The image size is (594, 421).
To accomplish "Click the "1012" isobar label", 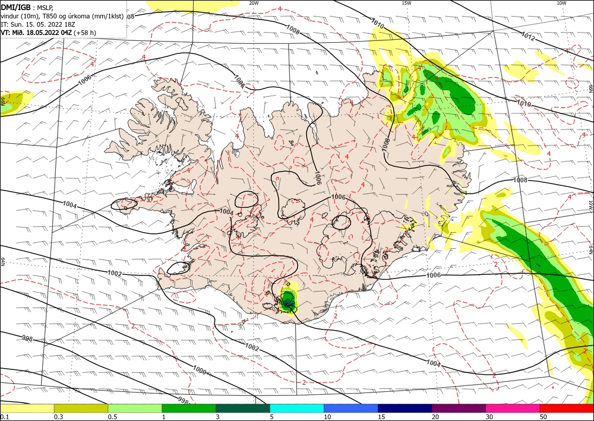I will point(527,36).
